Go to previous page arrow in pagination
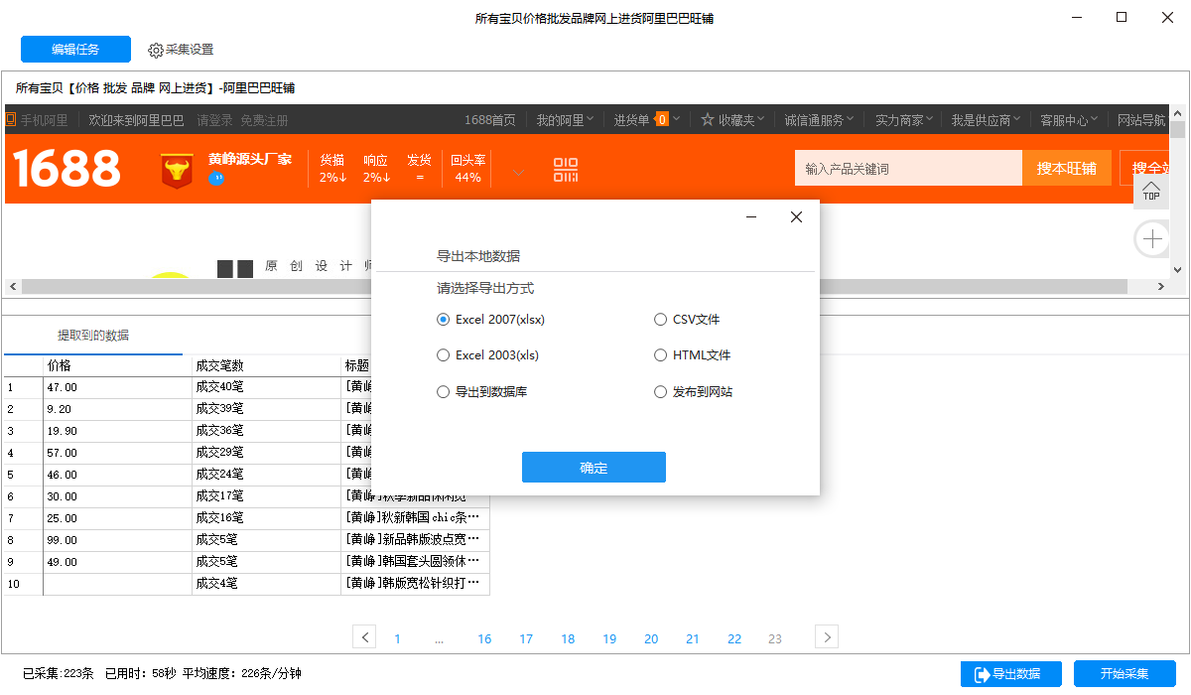Viewport: 1191px width, 695px height. click(x=364, y=636)
